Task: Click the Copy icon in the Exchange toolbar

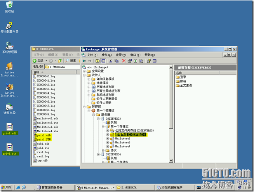Action: pyautogui.click(x=117, y=61)
